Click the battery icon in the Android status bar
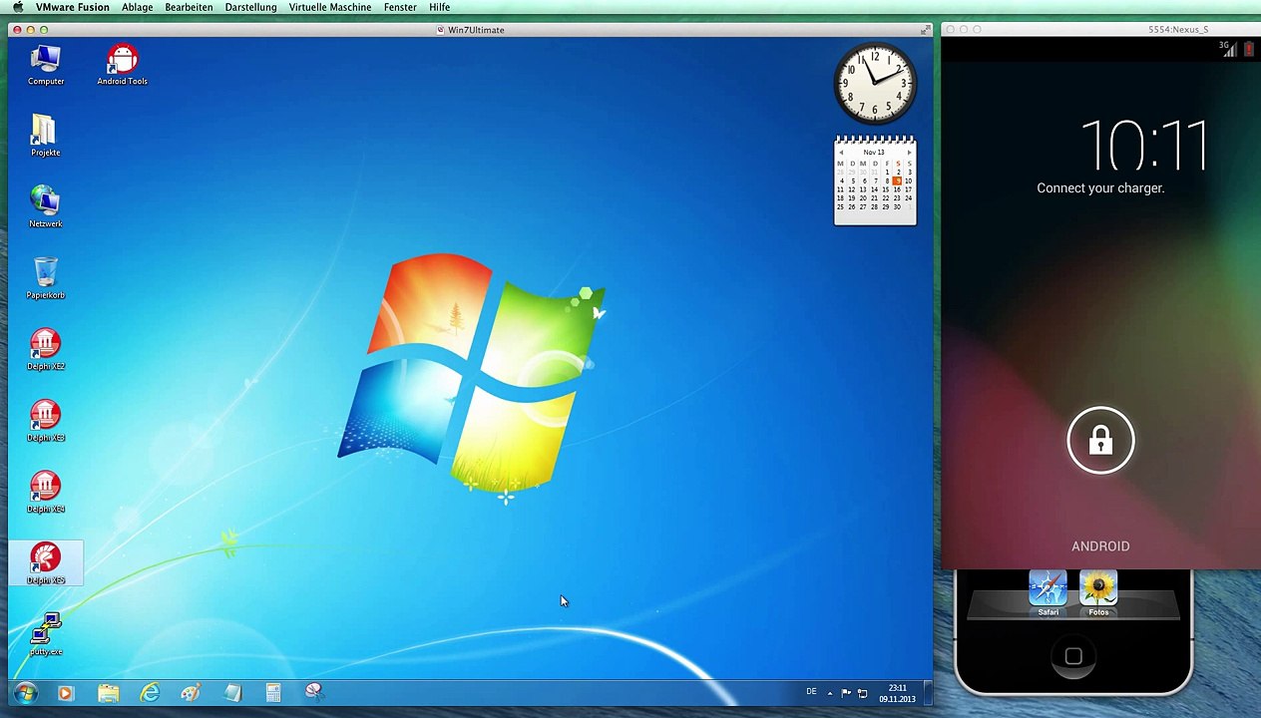 [1248, 49]
